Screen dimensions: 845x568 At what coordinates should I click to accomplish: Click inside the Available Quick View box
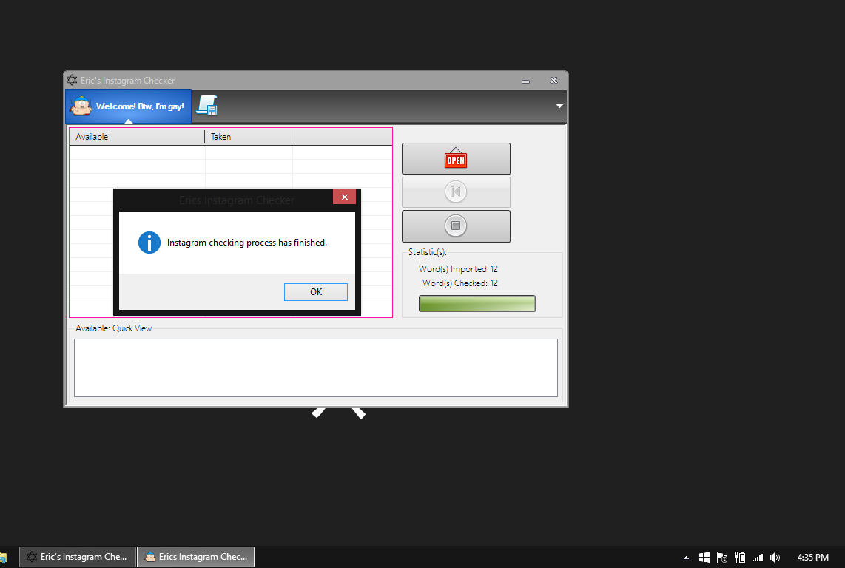pyautogui.click(x=316, y=368)
